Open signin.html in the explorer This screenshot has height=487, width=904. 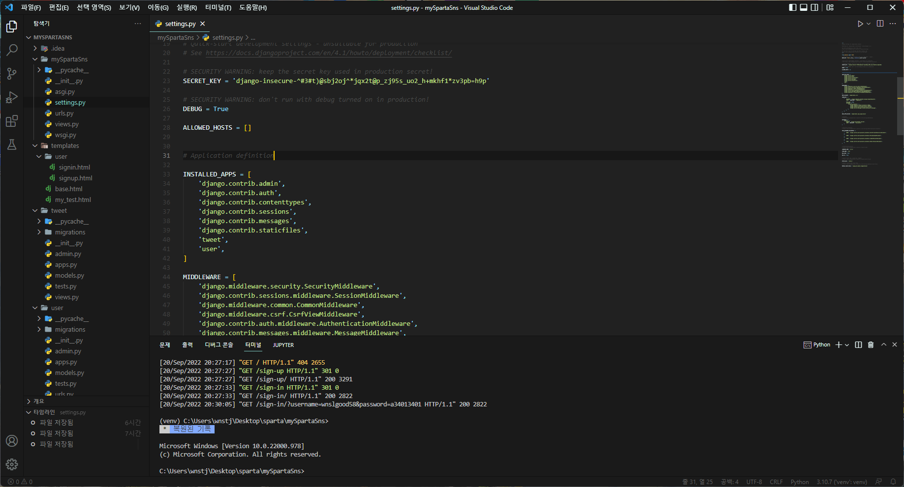tap(74, 167)
